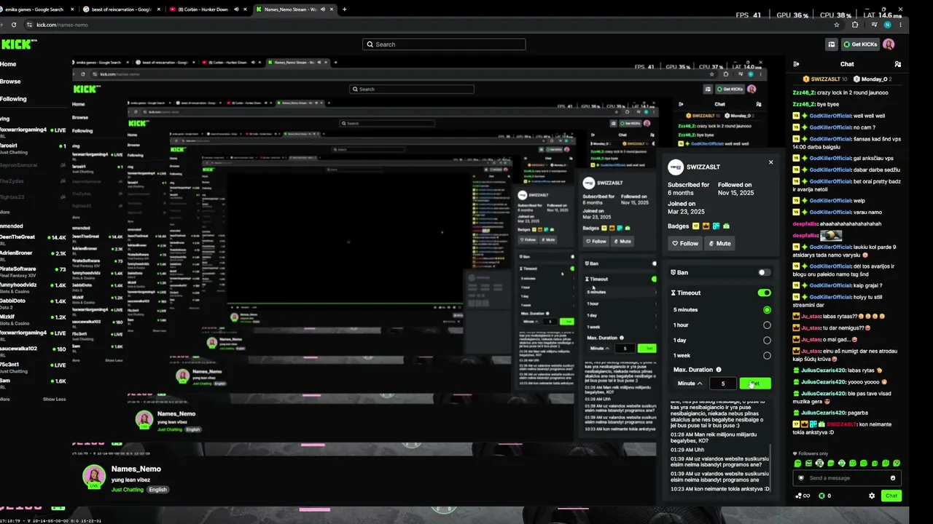Image resolution: width=933 pixels, height=524 pixels.
Task: Open the chat users list icon
Action: (897, 64)
